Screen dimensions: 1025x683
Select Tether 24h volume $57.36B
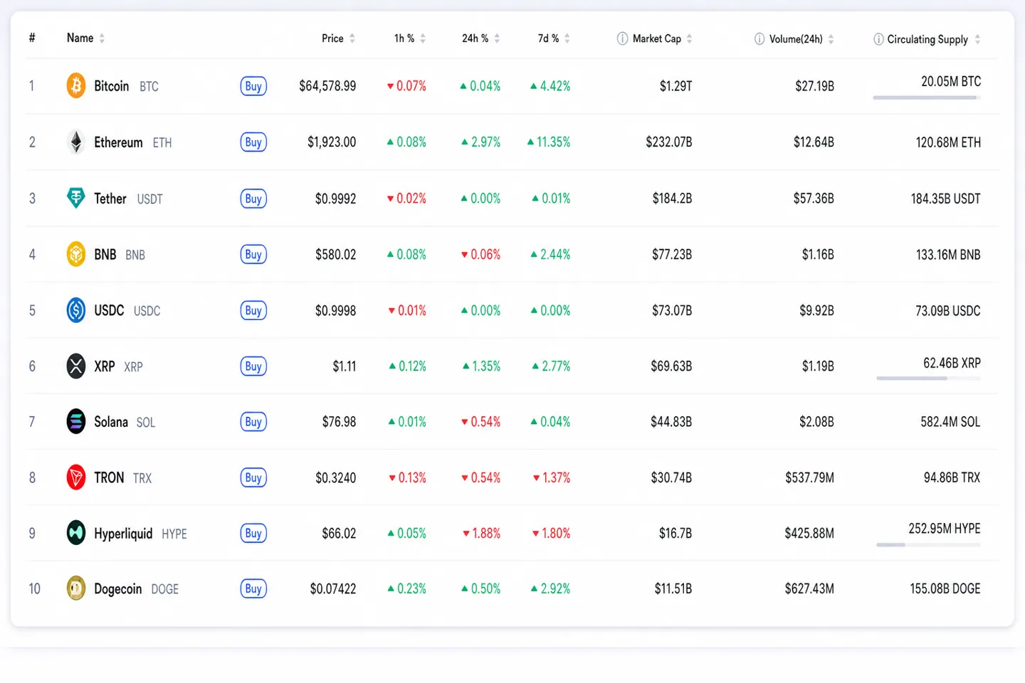[814, 198]
